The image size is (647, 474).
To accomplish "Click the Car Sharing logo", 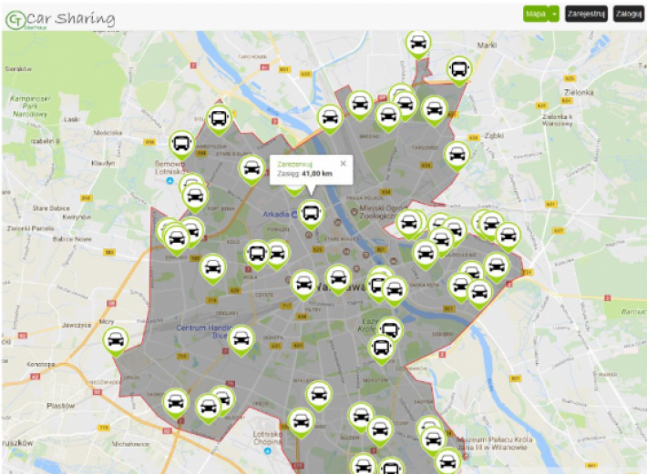I will tap(60, 18).
